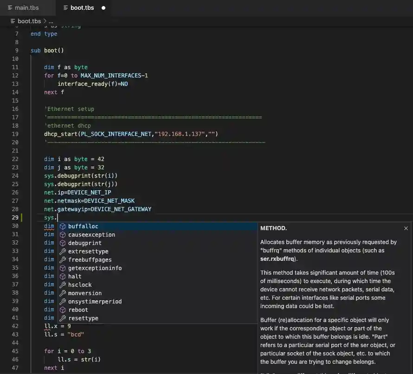Click the file icon on the main.tbs tab
The width and height of the screenshot is (413, 374).
(10, 7)
